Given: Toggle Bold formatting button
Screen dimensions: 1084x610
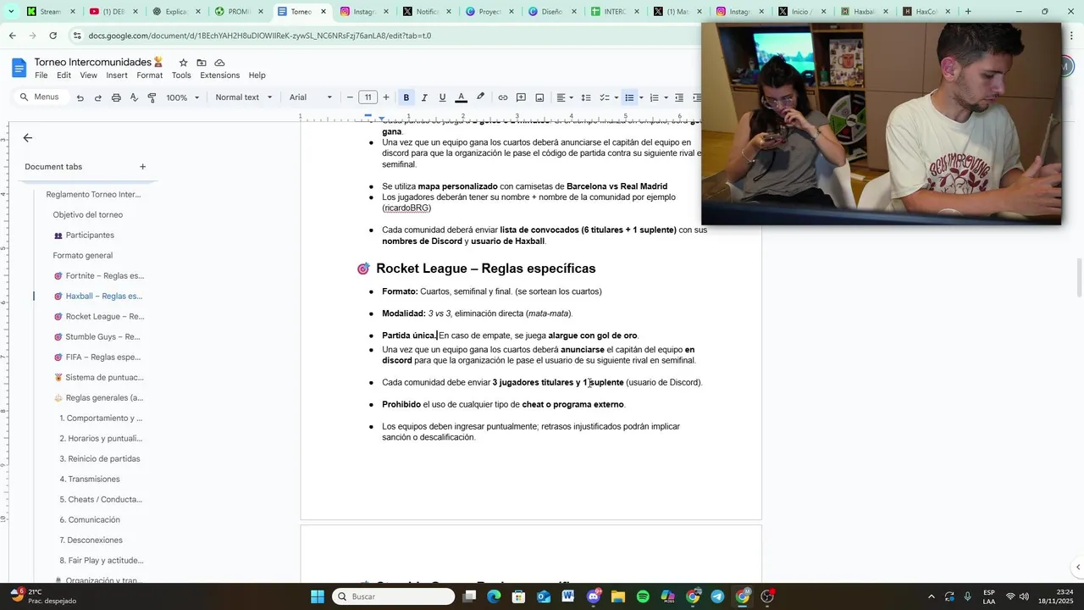Looking at the screenshot, I should [406, 97].
